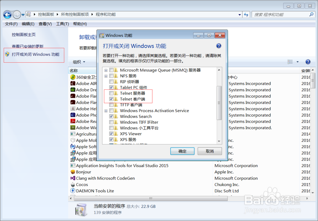Click help icon in Windows 功能 dialog
Image resolution: width=318 pixels, height=221 pixels.
click(218, 46)
